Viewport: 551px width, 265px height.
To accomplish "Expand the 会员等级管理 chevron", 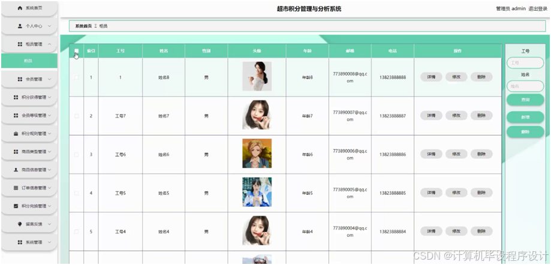I will (50, 115).
